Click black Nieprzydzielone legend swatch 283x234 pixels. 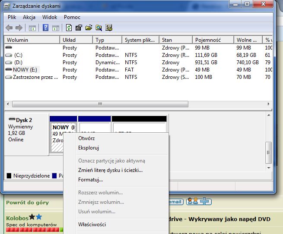[x=9, y=176]
